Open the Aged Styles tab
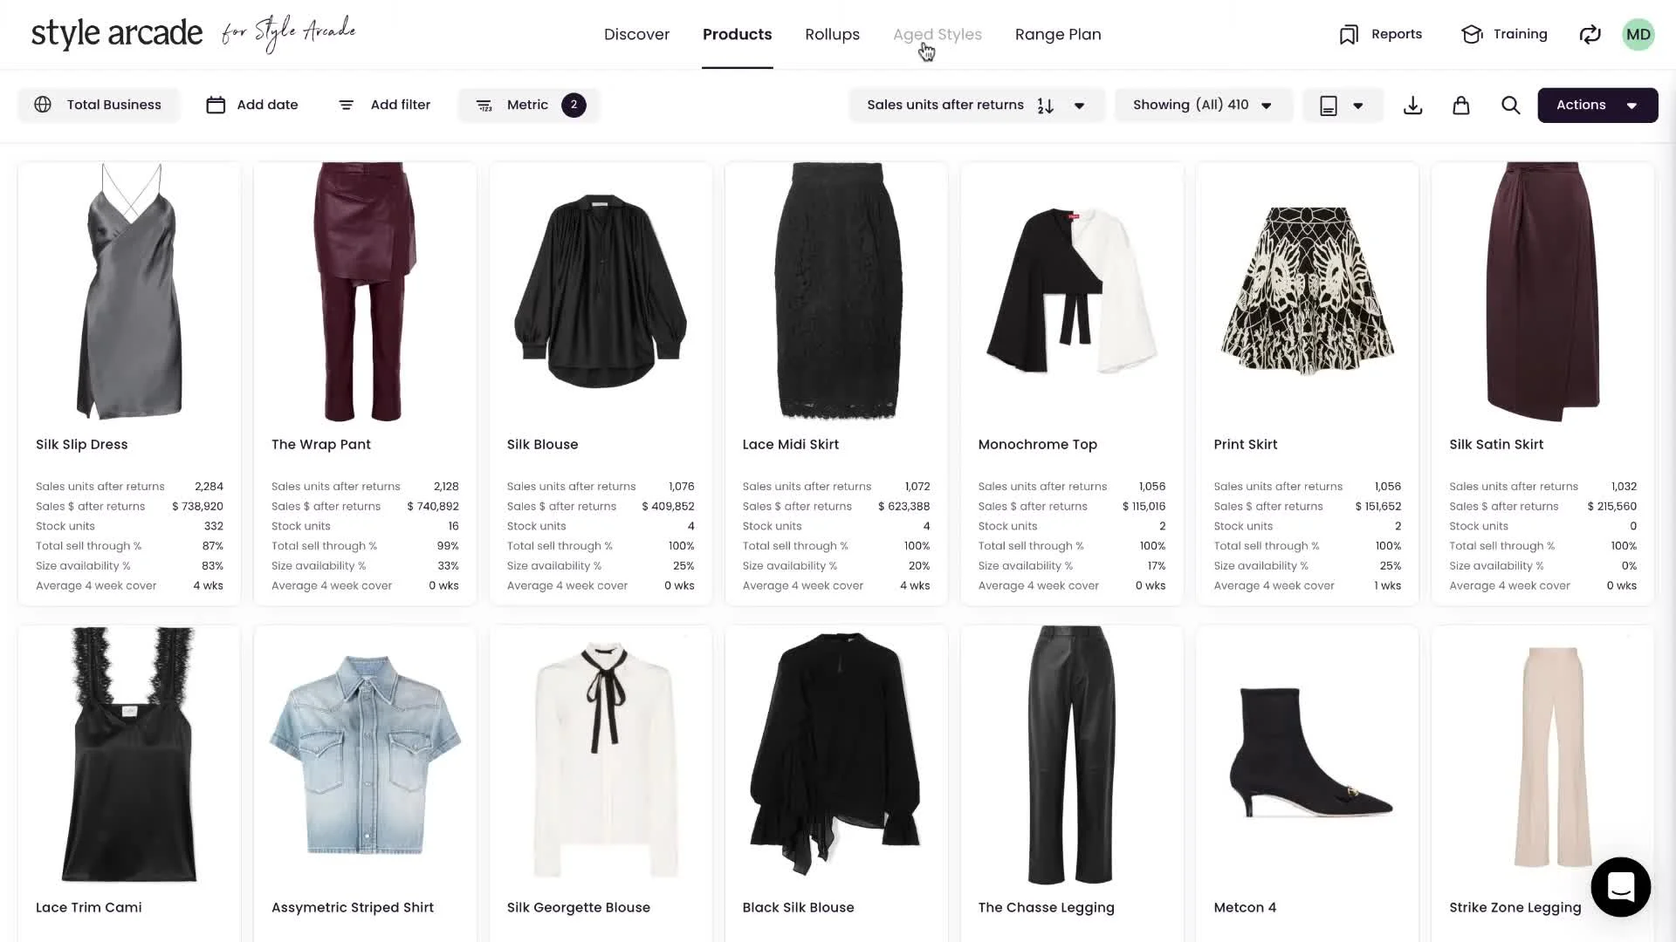This screenshot has height=942, width=1676. click(937, 35)
